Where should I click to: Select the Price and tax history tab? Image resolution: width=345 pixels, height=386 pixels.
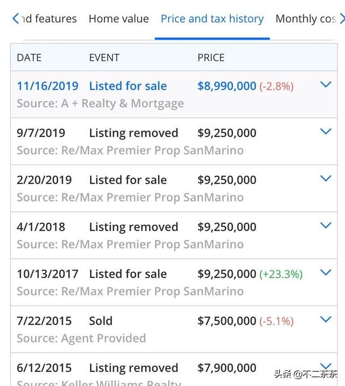pos(212,19)
